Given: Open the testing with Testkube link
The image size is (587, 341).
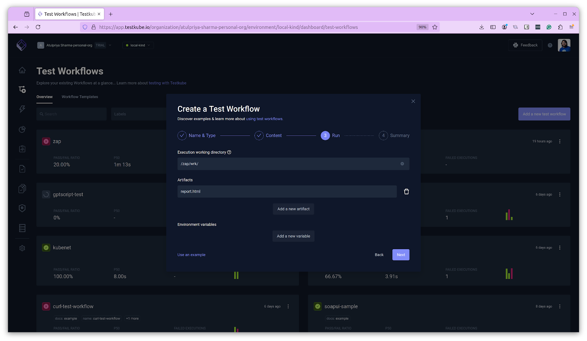Looking at the screenshot, I should (x=167, y=83).
